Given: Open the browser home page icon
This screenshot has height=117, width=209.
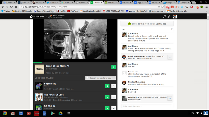Looking at the screenshot, I should pyautogui.click(x=16, y=7).
